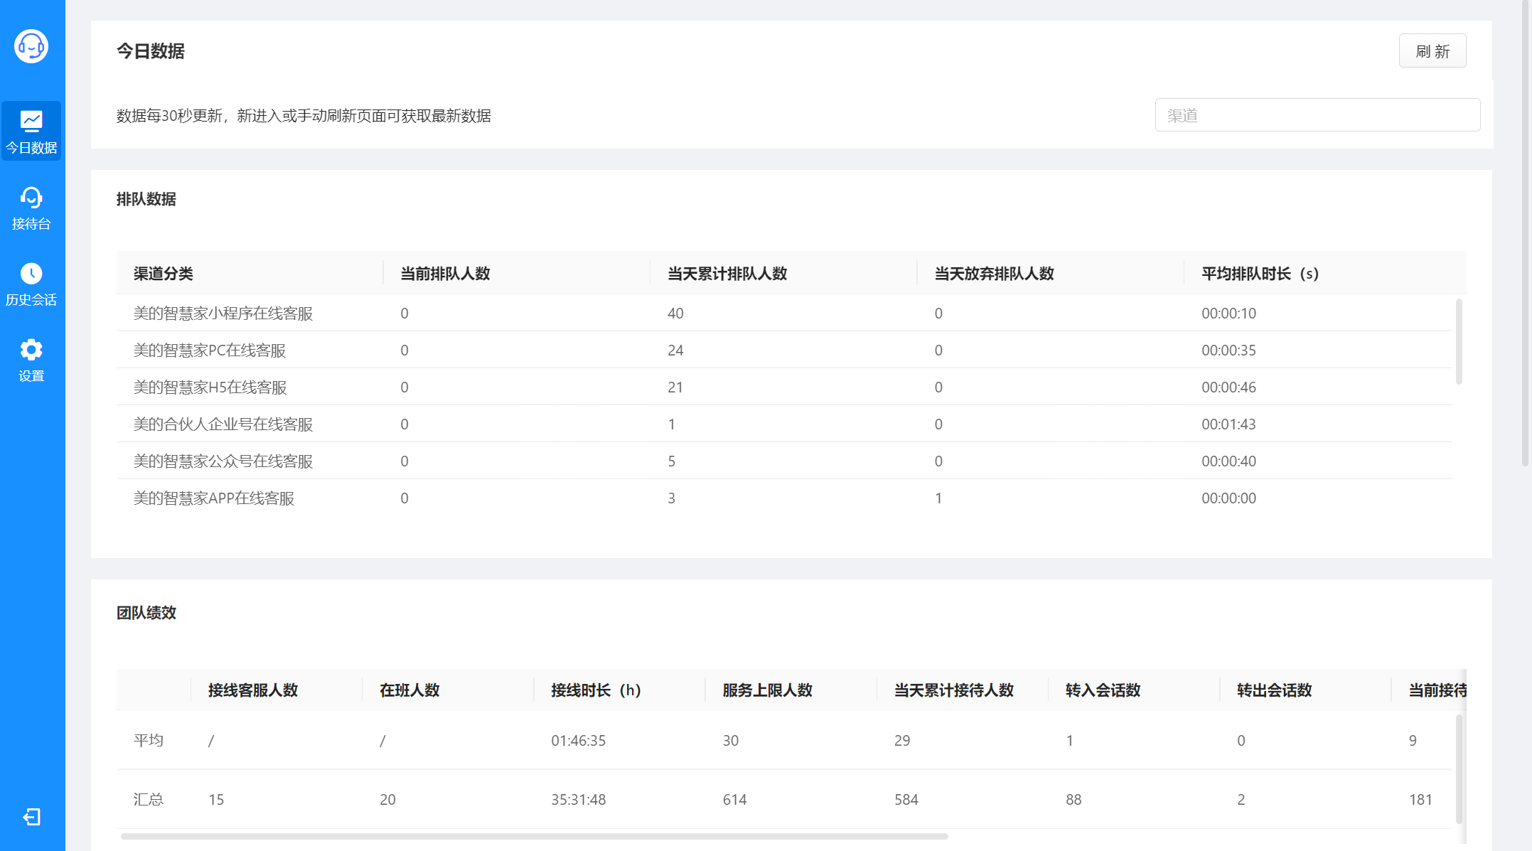This screenshot has width=1532, height=851.
Task: Click the queue table vertical scrollbar
Action: click(x=1459, y=342)
